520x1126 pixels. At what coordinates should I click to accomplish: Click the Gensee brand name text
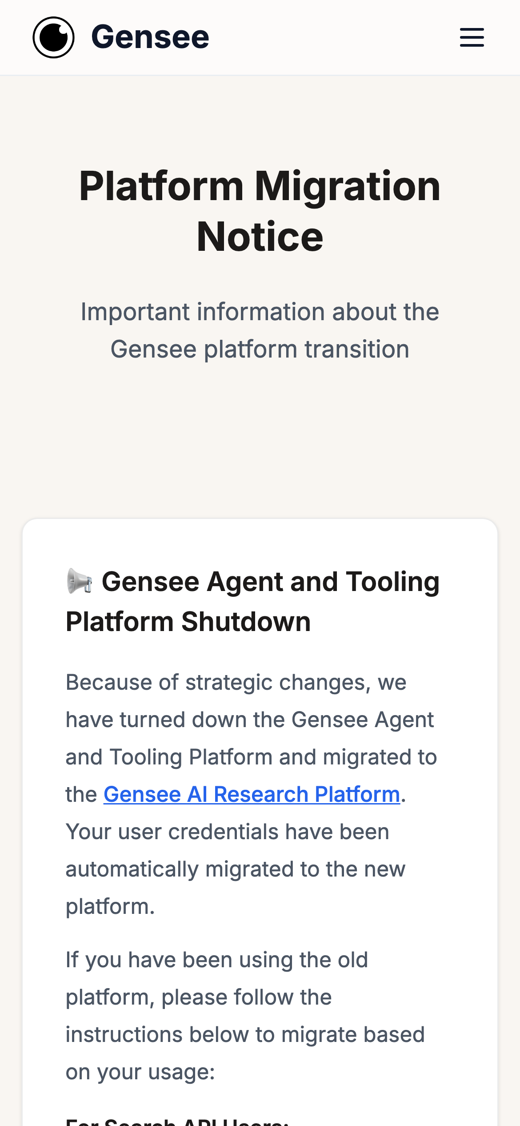click(150, 37)
